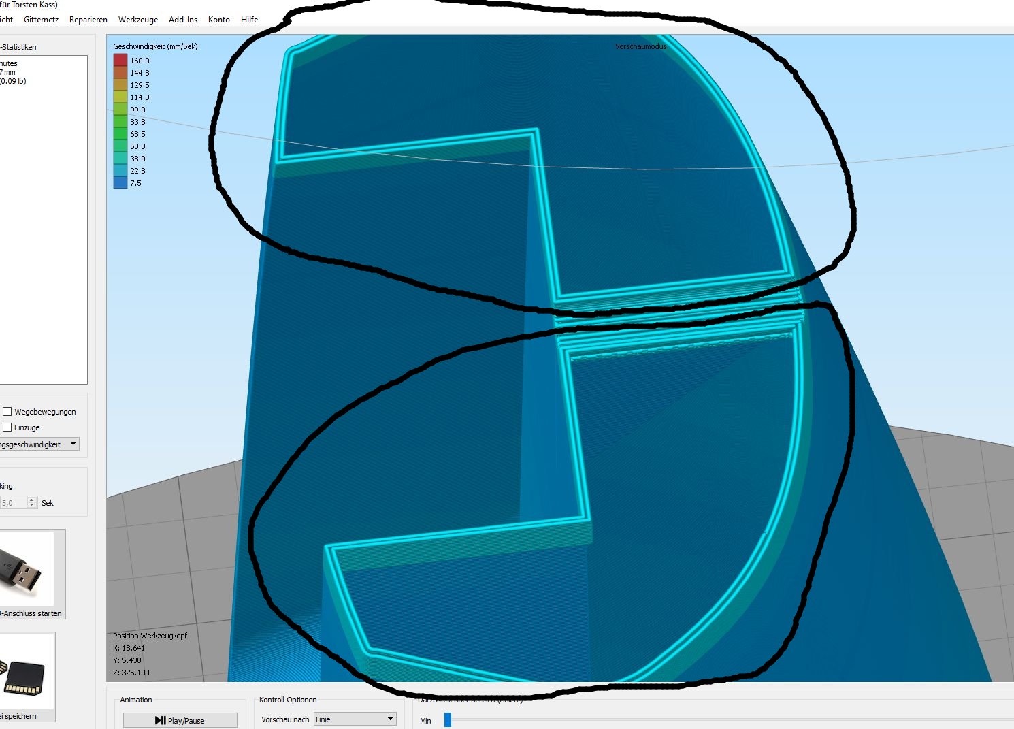Click the spinner arrows beside Sek
The image size is (1014, 729).
tap(31, 503)
